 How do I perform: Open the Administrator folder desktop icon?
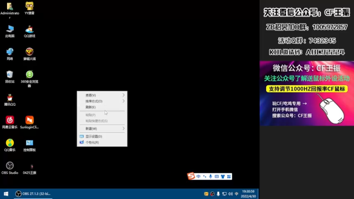[10, 10]
